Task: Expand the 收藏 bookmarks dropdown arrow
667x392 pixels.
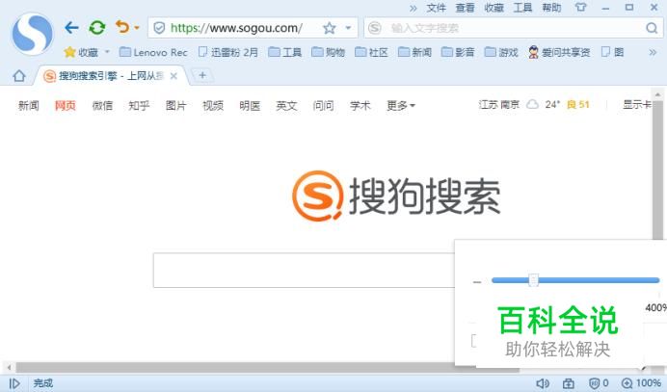Action: (x=107, y=52)
